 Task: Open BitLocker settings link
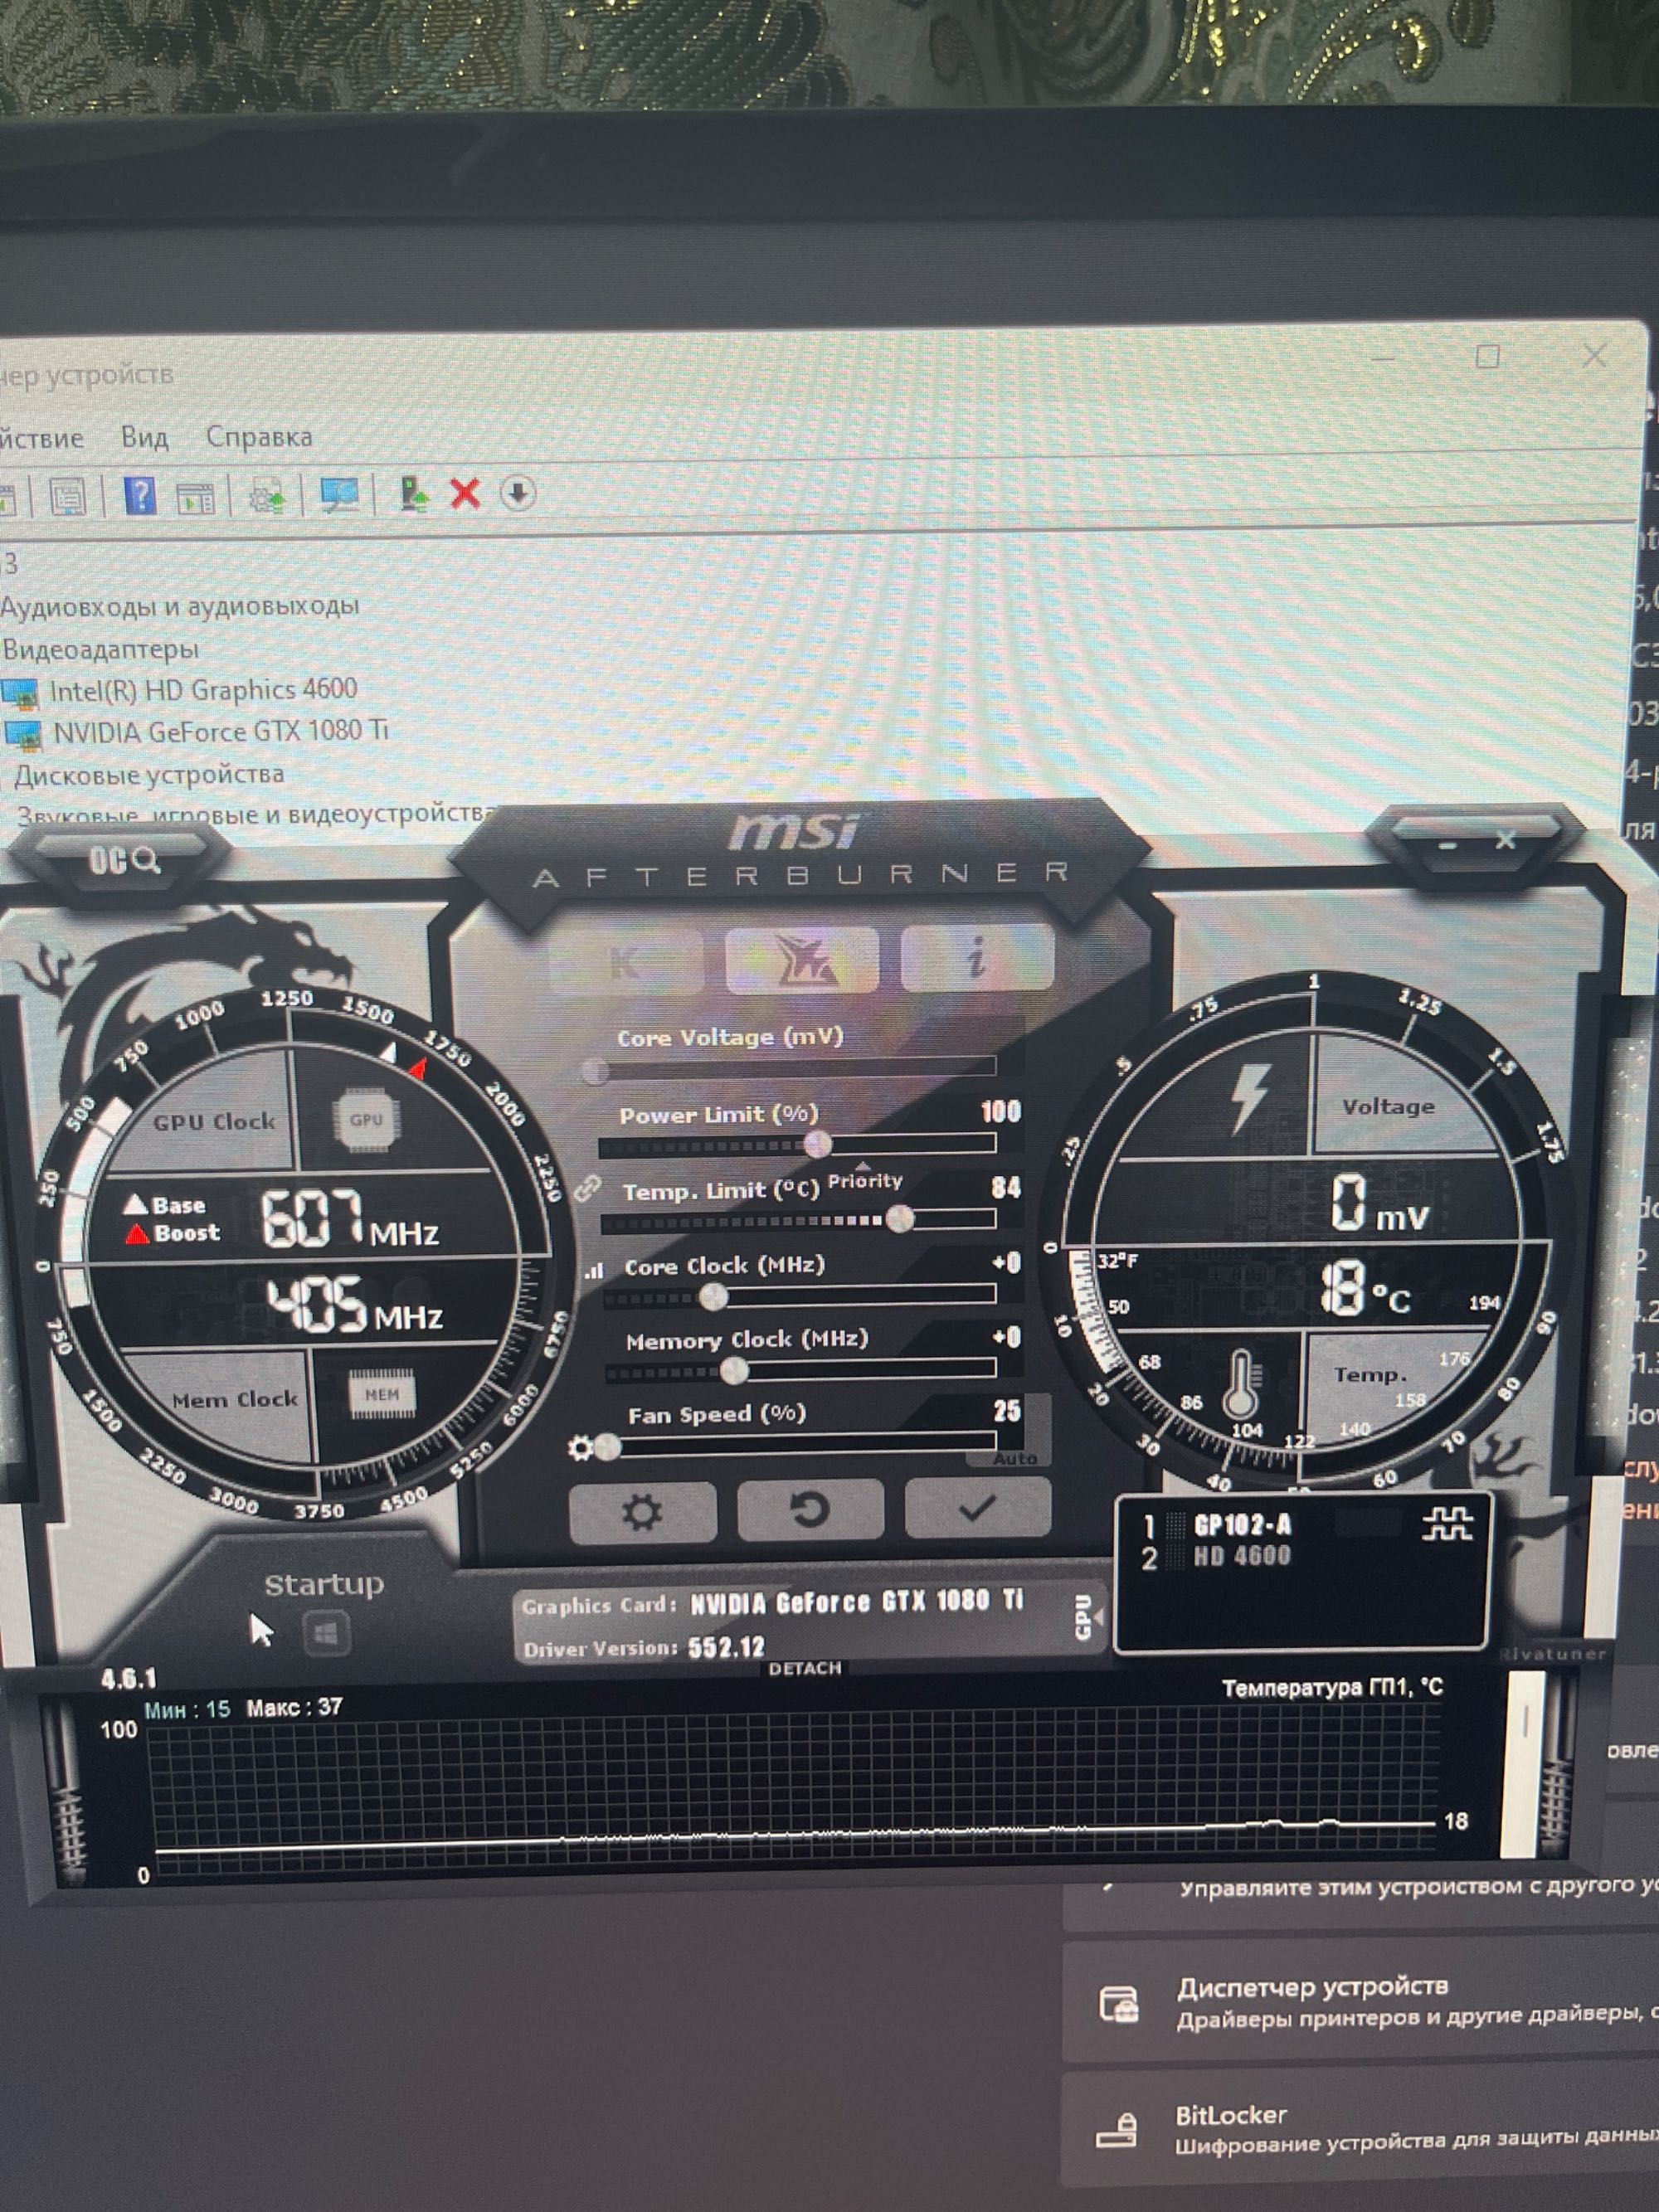click(x=1360, y=2130)
